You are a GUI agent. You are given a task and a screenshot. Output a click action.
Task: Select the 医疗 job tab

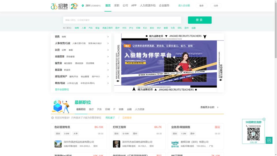pos(91,109)
